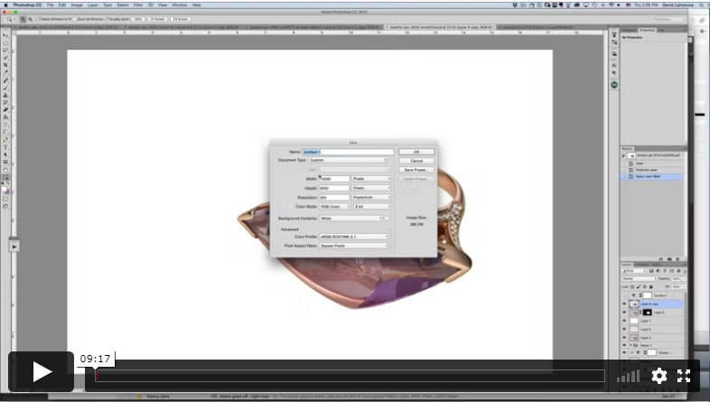Select the Brush tool

[6, 88]
